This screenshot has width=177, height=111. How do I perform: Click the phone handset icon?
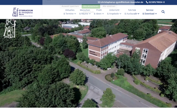147,2
